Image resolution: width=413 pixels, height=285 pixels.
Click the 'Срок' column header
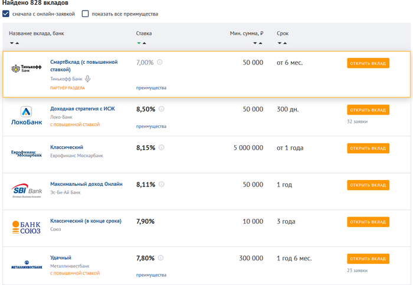pyautogui.click(x=283, y=34)
